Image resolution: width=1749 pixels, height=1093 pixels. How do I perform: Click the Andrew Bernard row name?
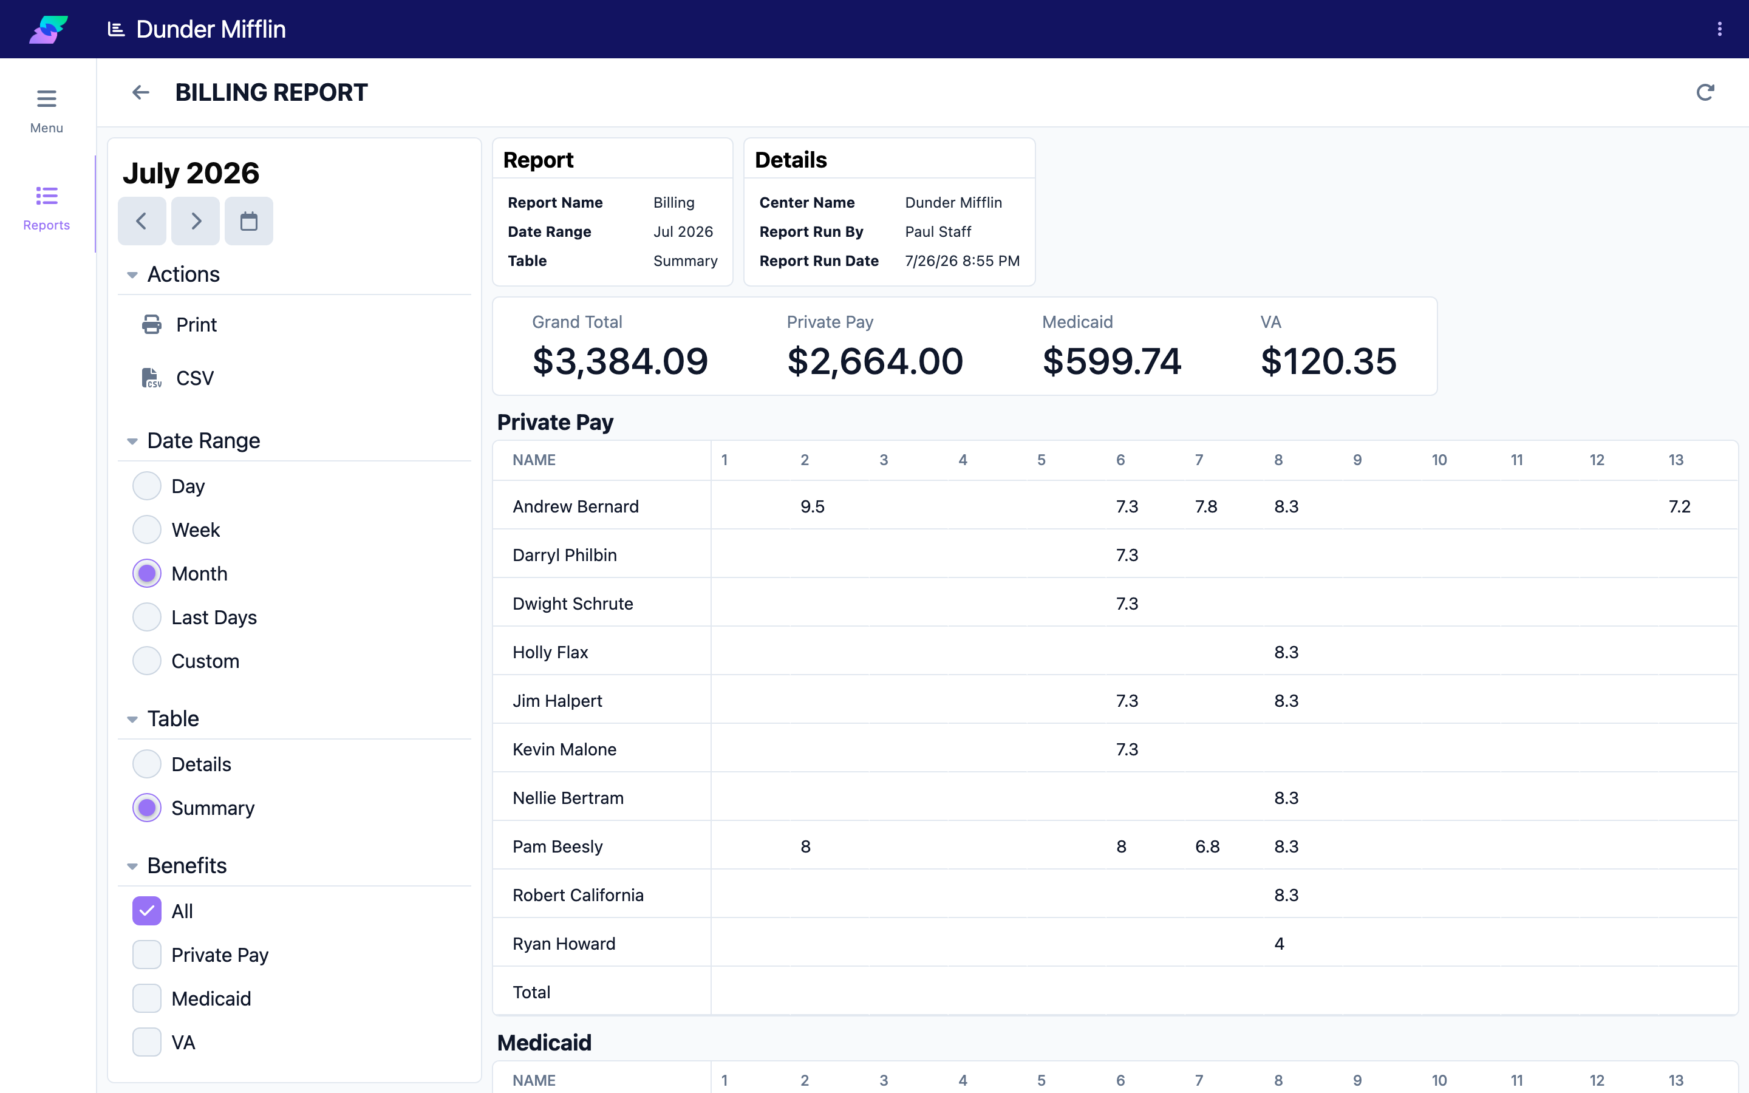575,506
